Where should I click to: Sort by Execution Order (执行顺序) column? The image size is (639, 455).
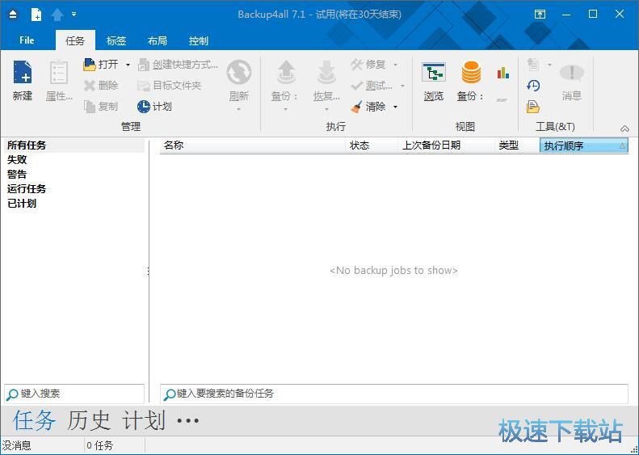[x=584, y=145]
